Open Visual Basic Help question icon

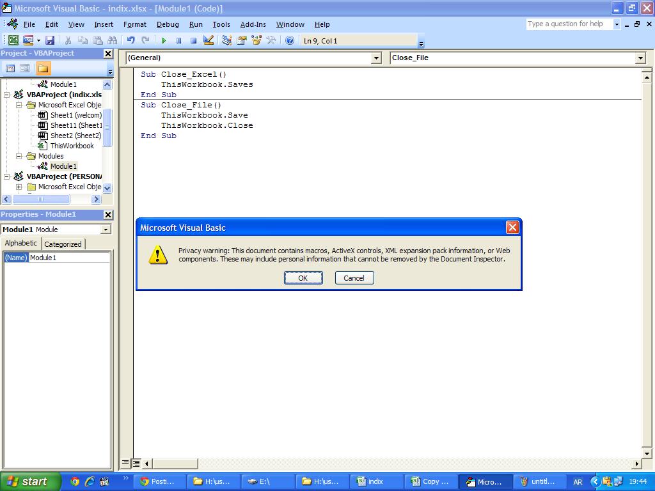290,40
